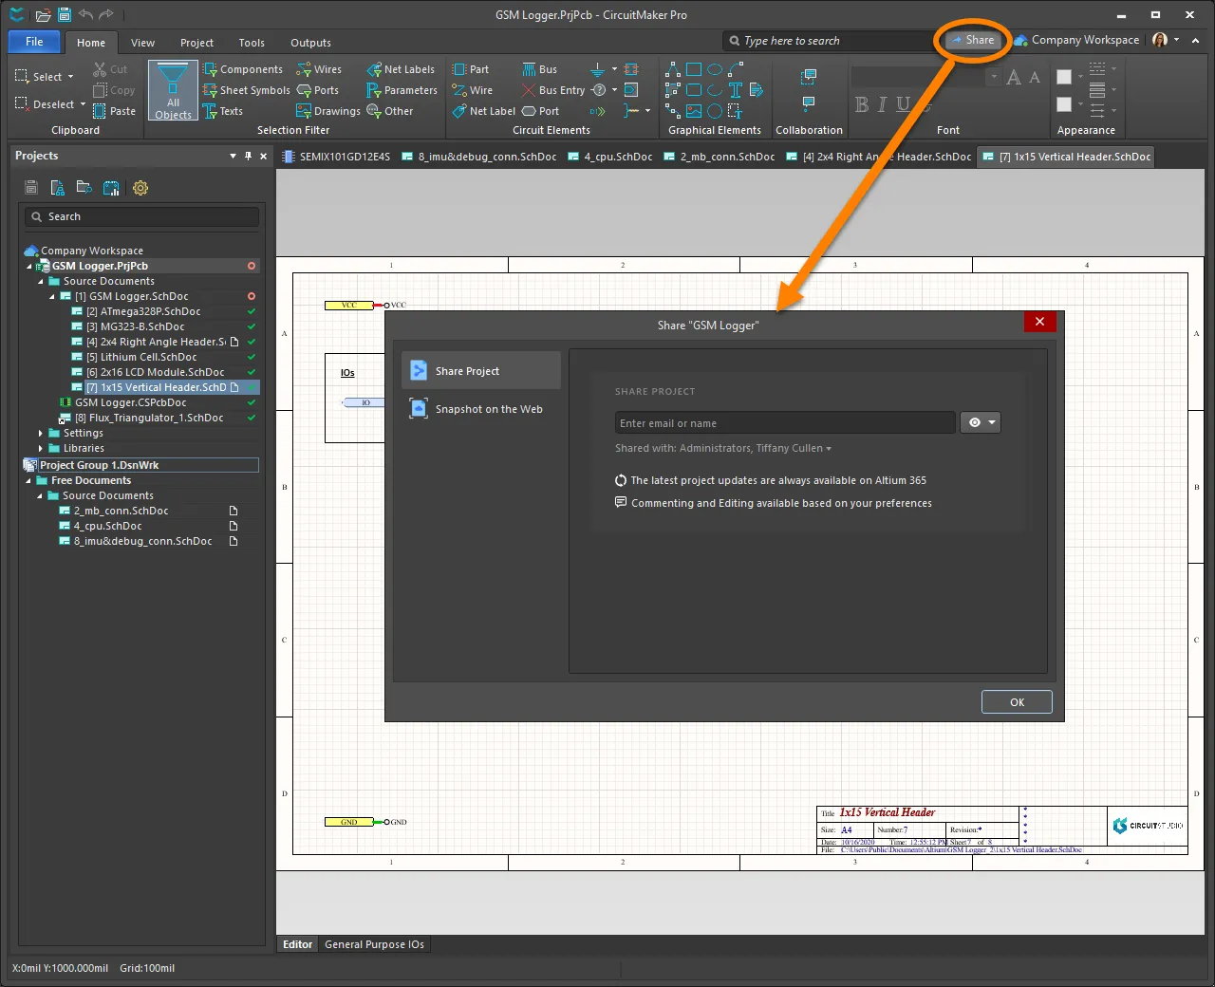The width and height of the screenshot is (1215, 987).
Task: Open GSM Logger.CSPcbDoc in the Projects tree
Action: (x=130, y=402)
